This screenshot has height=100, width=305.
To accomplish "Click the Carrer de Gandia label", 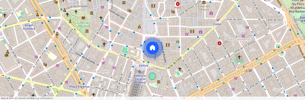I will click(67, 36).
